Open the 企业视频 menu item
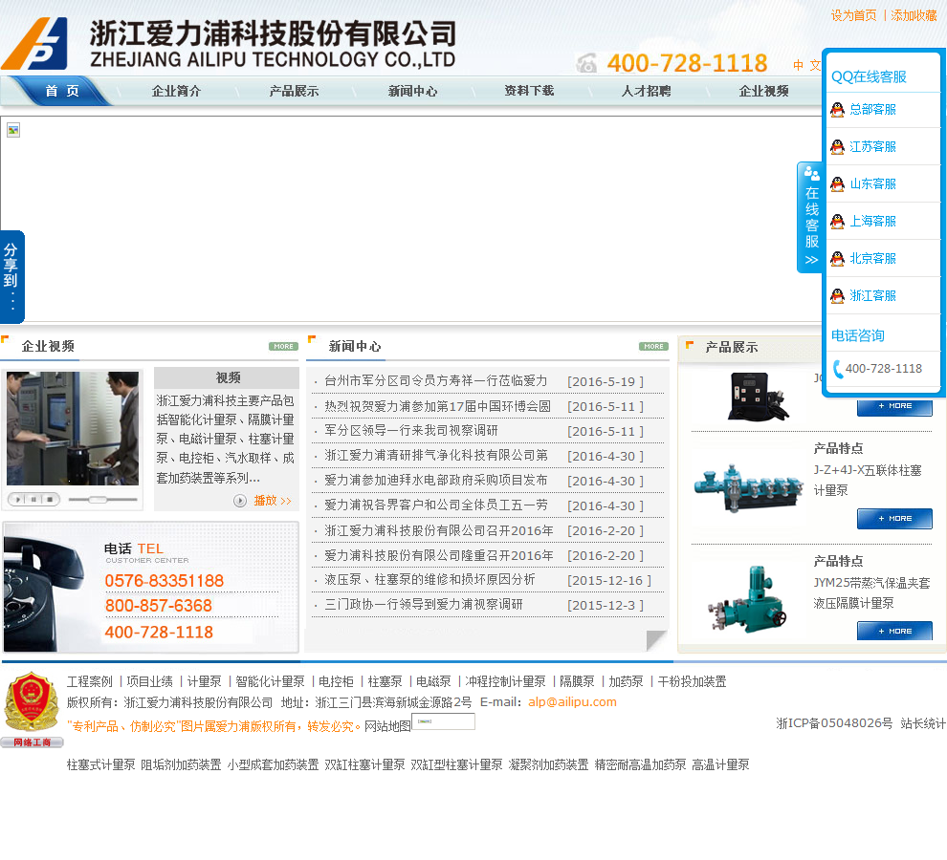The image size is (947, 860). tap(763, 91)
